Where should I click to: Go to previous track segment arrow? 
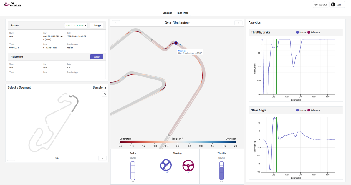pos(11,158)
